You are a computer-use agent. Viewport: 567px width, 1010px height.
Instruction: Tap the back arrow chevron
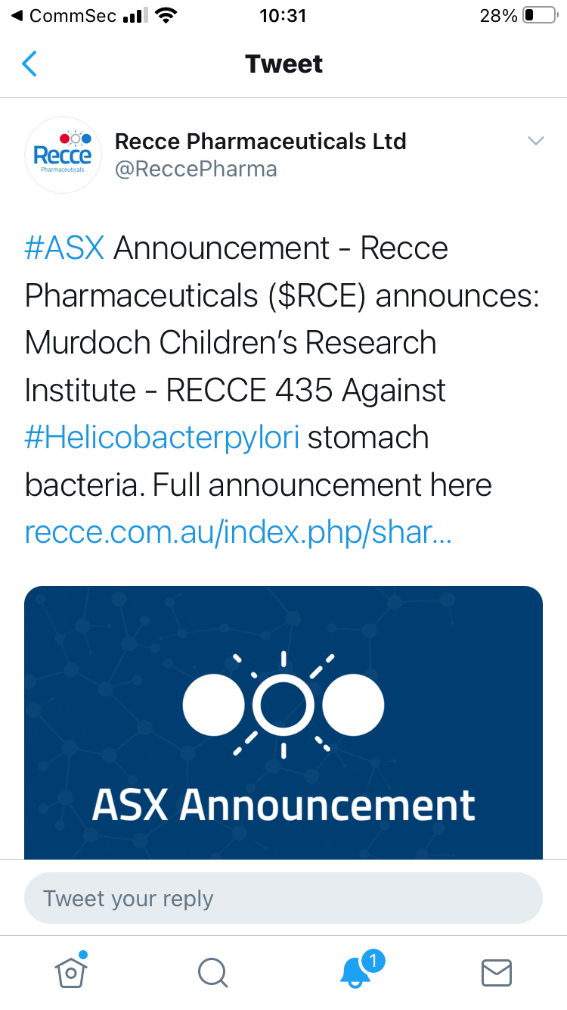point(29,64)
